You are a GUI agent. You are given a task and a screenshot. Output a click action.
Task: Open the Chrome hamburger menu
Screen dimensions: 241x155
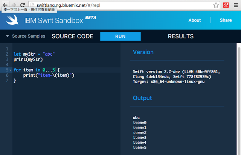tap(236, 5)
